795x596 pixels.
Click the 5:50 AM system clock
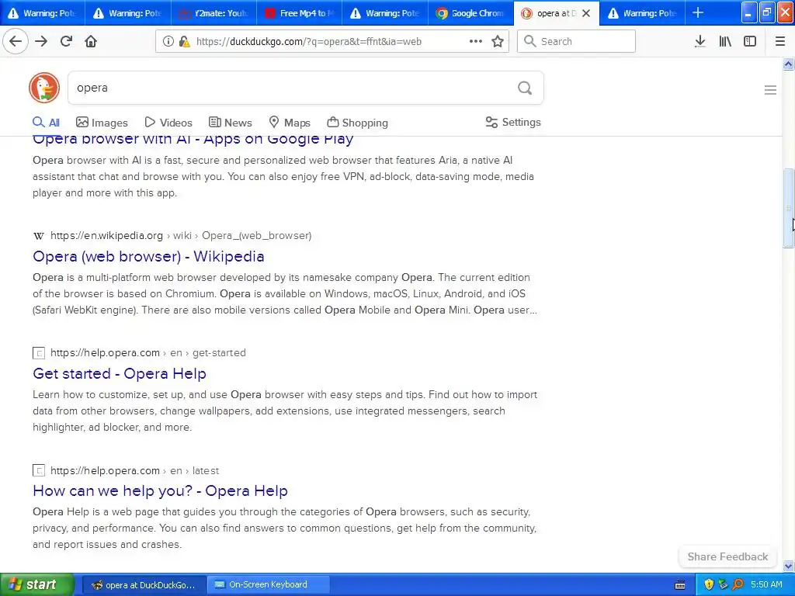766,584
